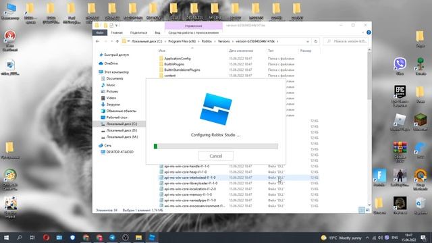Click the Локальный диск (C:) breadcrumb
Image resolution: width=432 pixels, height=243 pixels.
pos(146,41)
